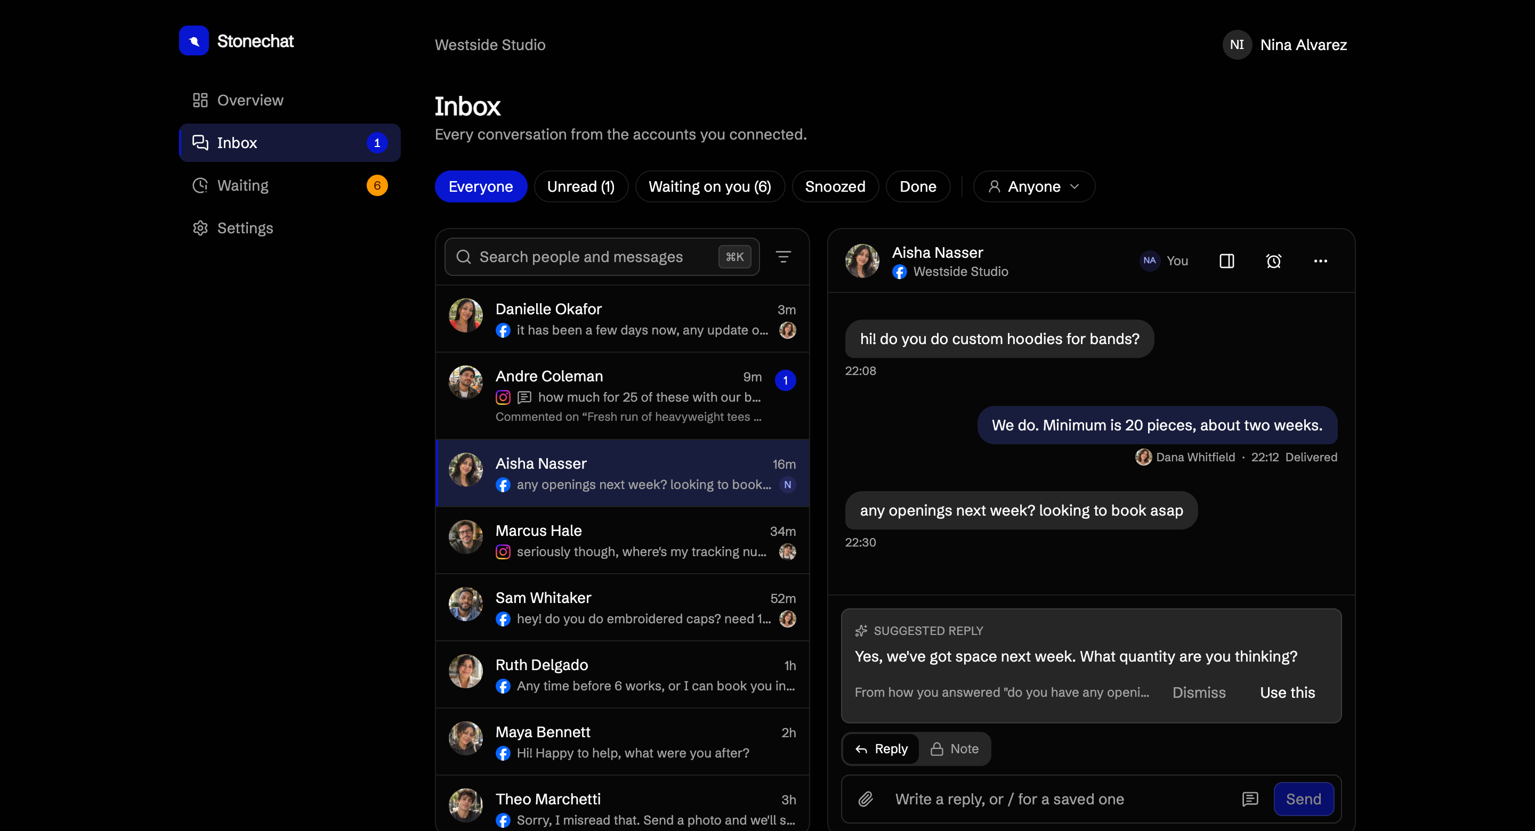This screenshot has width=1535, height=831.
Task: Snooze conversation with the alarm clock icon
Action: point(1273,261)
